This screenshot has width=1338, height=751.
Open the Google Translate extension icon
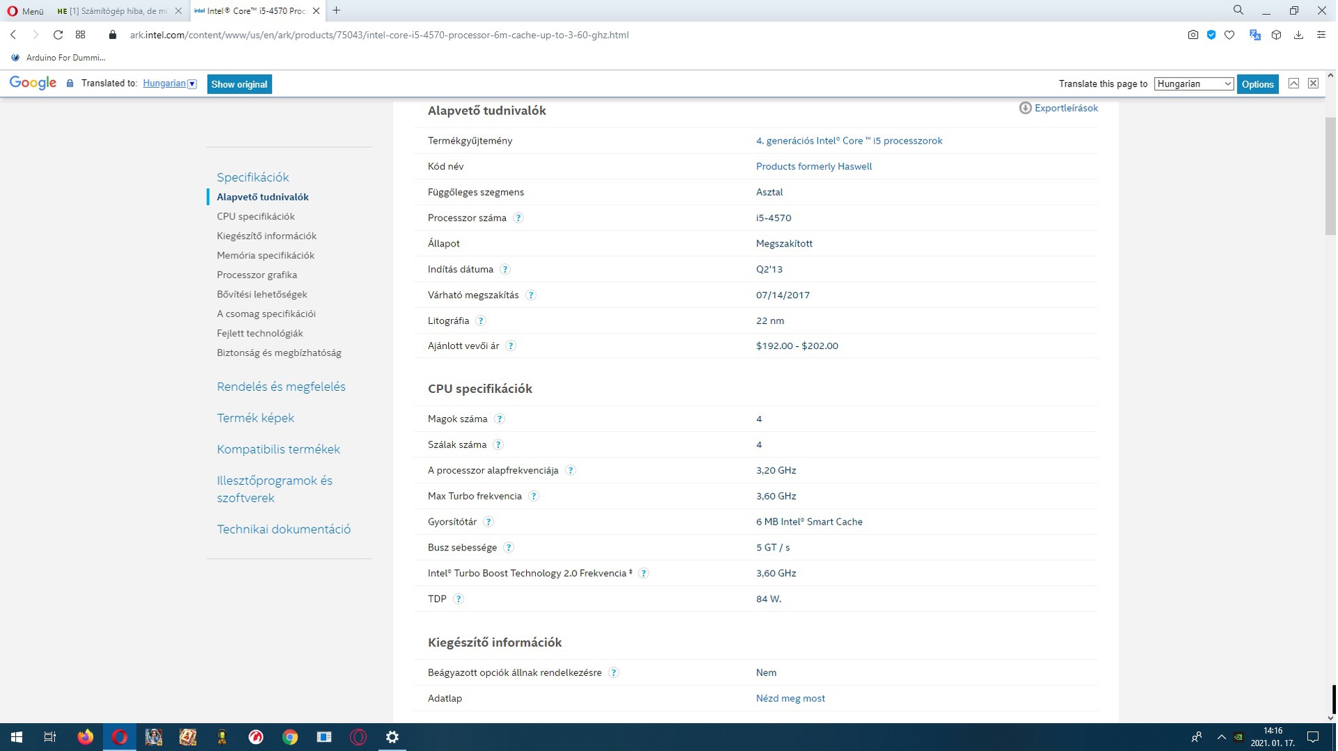(1255, 35)
